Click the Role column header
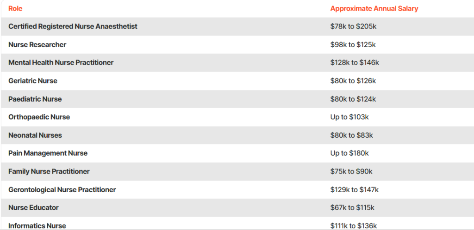 click(15, 8)
